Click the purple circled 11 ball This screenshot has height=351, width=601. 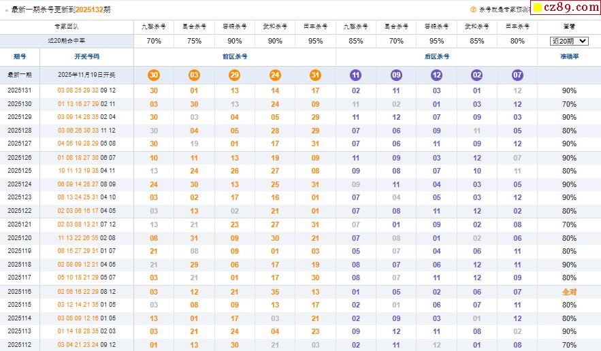click(355, 75)
